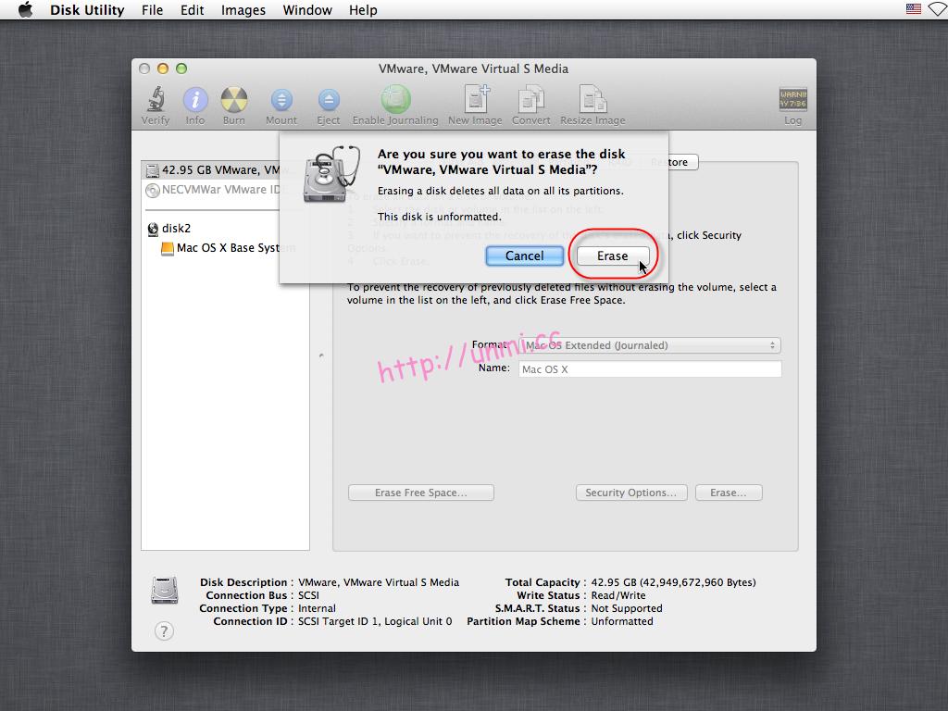Click the help question mark icon
Viewport: 948px width, 711px height.
(x=164, y=630)
